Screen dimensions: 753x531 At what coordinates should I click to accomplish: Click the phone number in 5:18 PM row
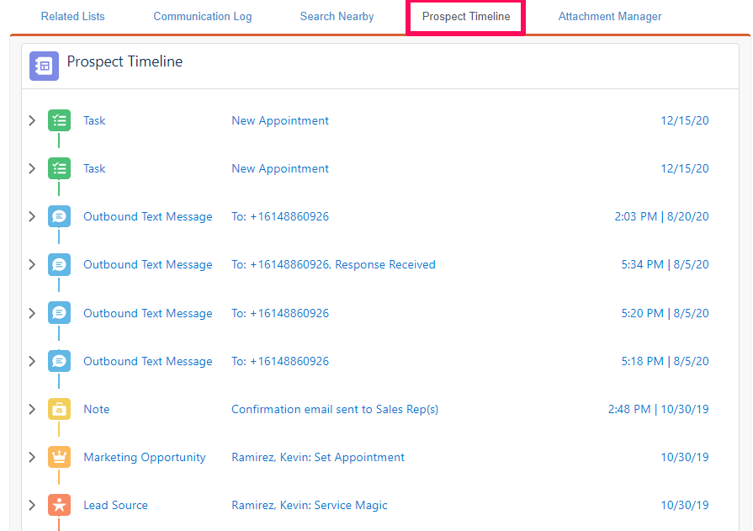289,361
